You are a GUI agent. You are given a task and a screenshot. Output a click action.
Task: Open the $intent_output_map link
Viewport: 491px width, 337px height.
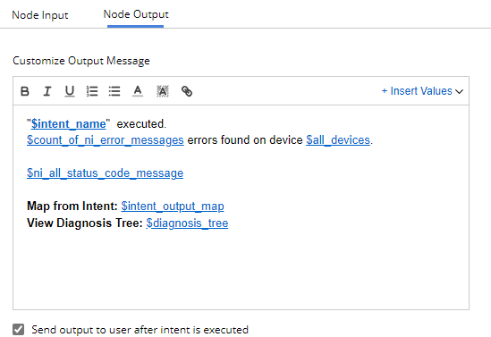coord(173,206)
